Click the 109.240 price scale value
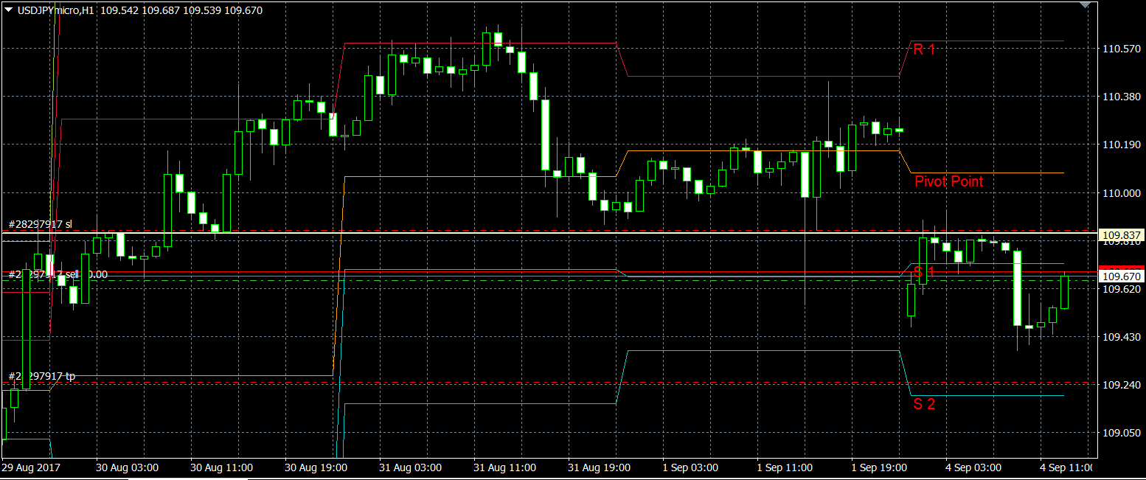The image size is (1146, 480). [x=1120, y=386]
